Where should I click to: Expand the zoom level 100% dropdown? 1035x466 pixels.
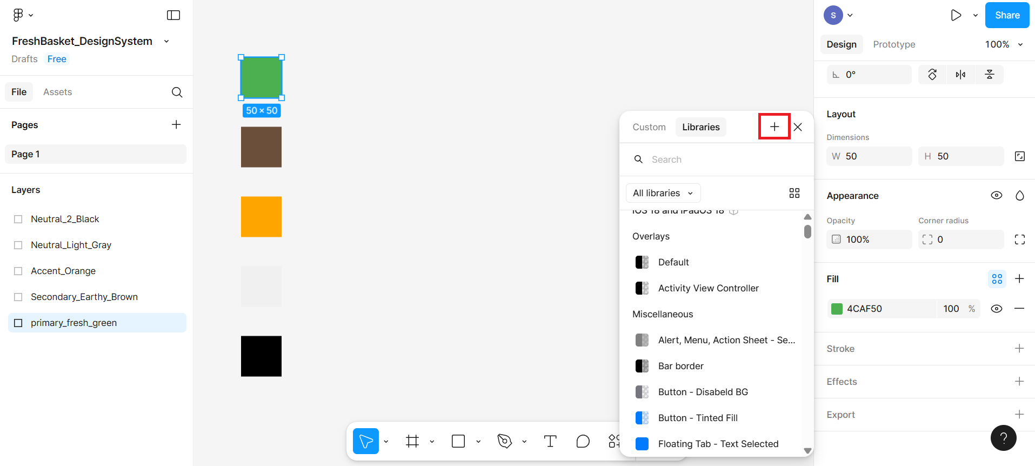click(x=1004, y=44)
